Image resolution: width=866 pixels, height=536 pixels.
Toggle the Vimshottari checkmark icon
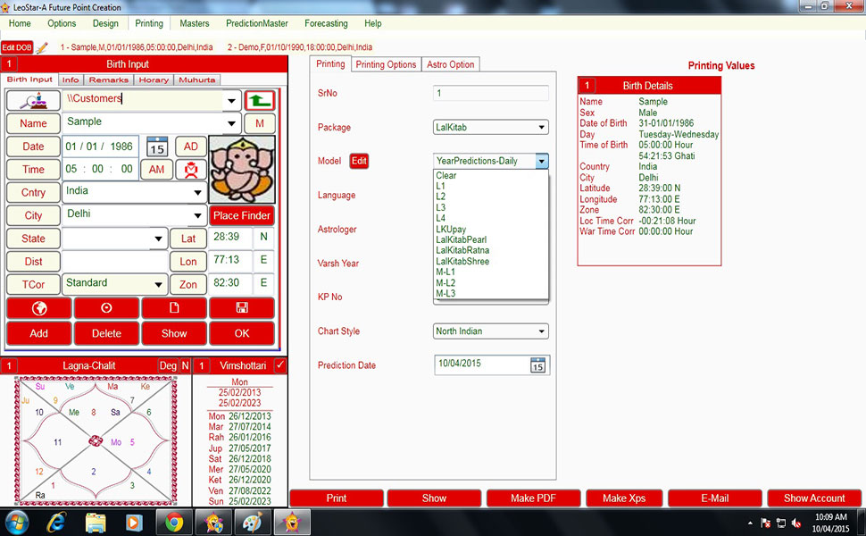click(280, 365)
